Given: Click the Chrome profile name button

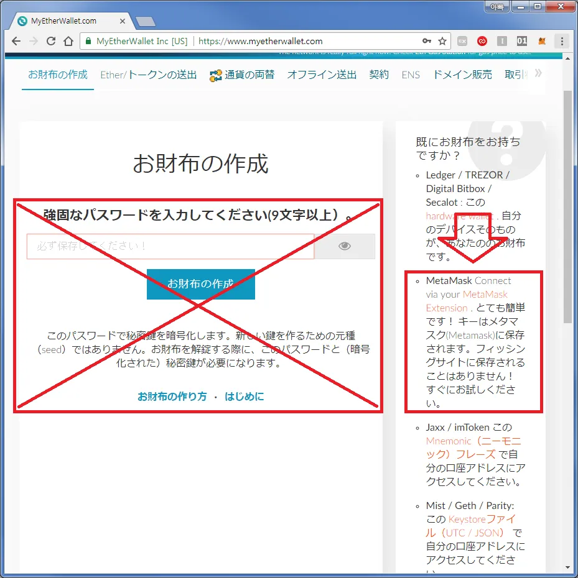Looking at the screenshot, I should click(496, 7).
